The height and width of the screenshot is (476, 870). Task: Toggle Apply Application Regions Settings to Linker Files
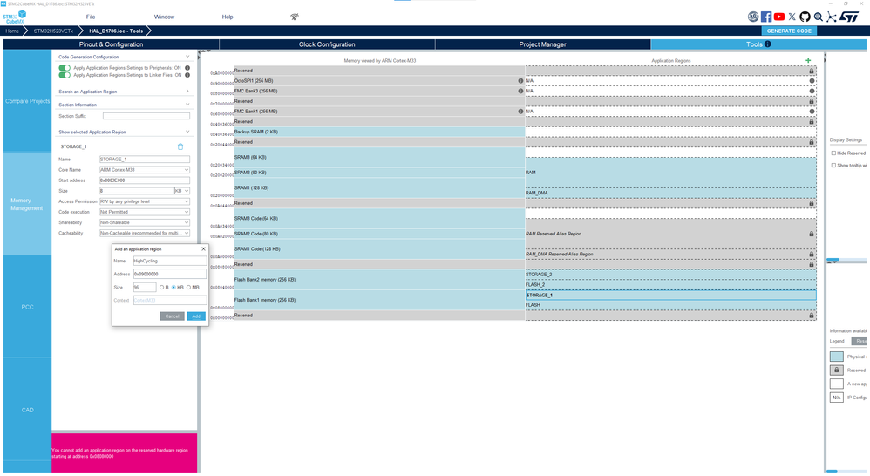point(65,75)
